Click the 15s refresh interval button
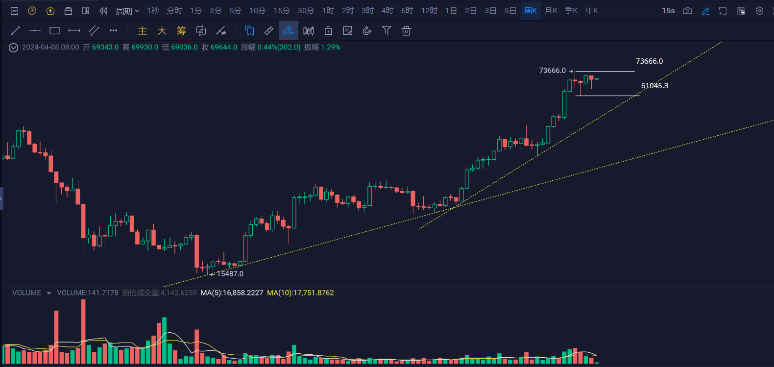This screenshot has height=367, width=774. coord(668,11)
